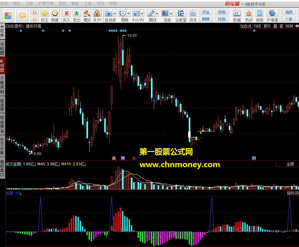The image size is (299, 247).
Task: Open the 分析 menu
Action: point(29,3)
